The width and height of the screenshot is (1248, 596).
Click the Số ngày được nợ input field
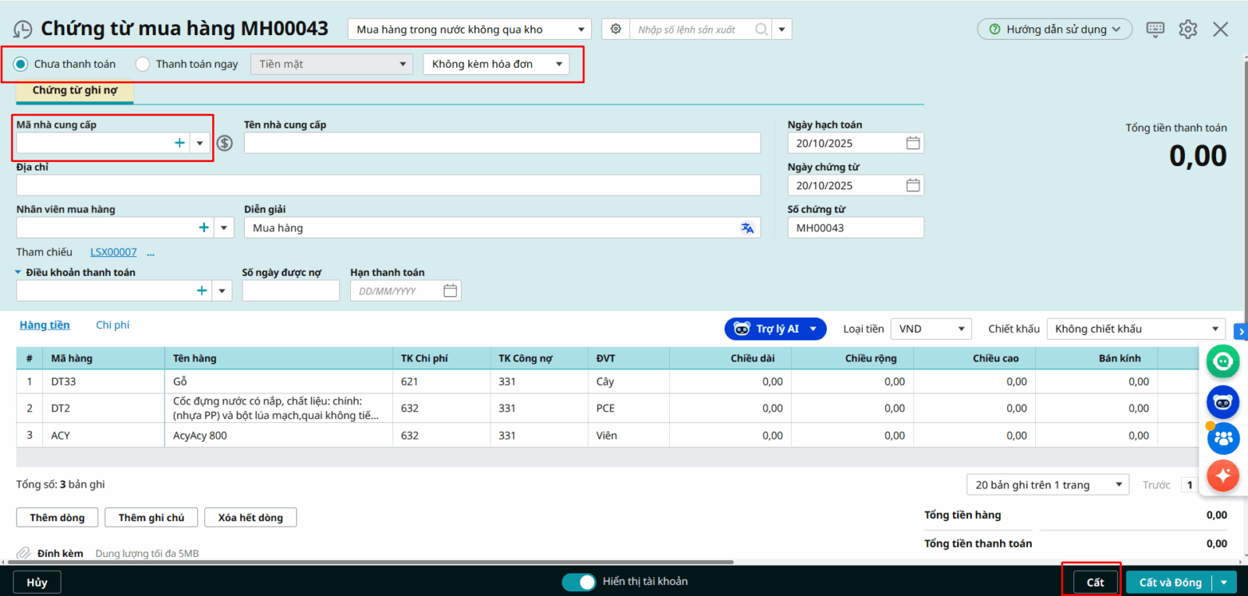(290, 291)
